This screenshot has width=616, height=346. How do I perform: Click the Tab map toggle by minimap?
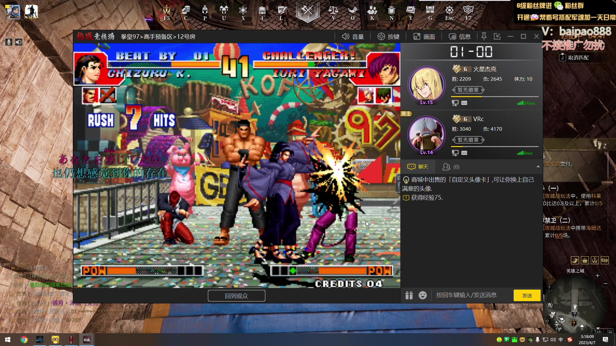pyautogui.click(x=598, y=331)
